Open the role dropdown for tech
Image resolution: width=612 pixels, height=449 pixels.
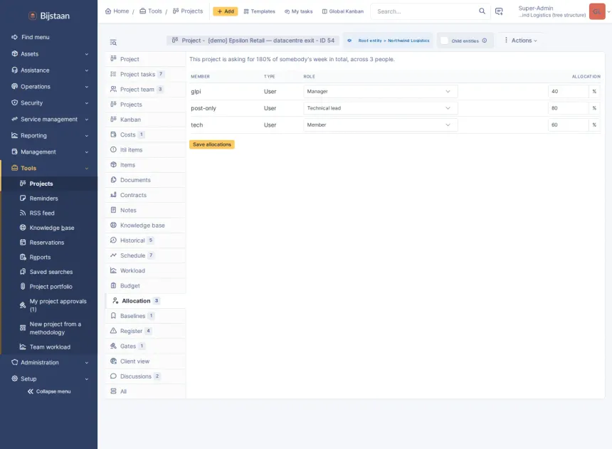(x=381, y=125)
